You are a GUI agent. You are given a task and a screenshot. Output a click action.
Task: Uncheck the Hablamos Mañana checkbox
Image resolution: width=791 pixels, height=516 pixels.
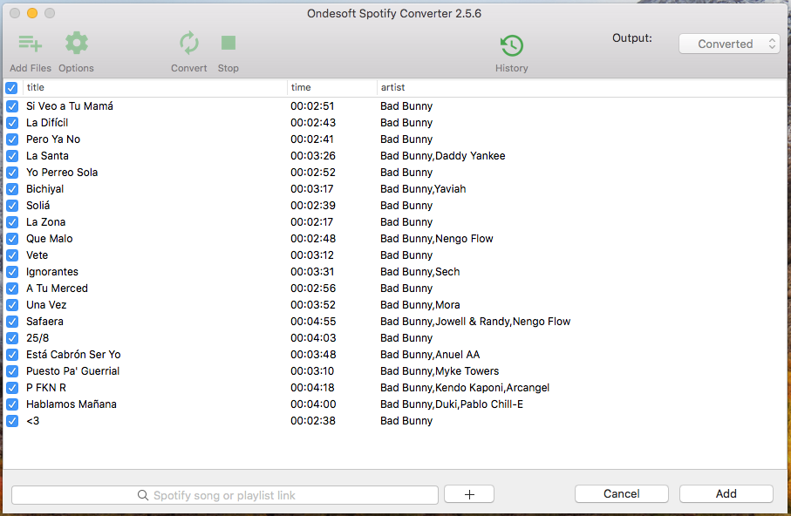pos(12,404)
